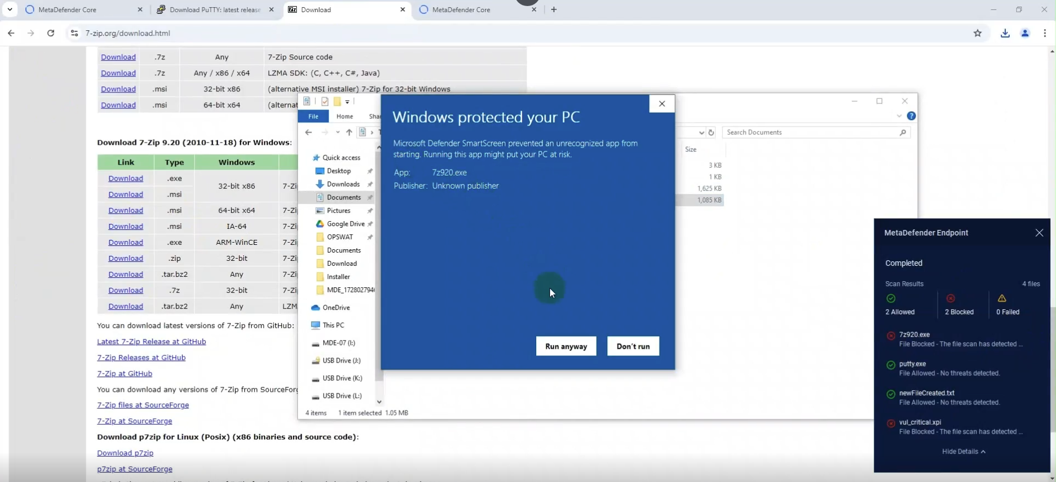The height and width of the screenshot is (482, 1056).
Task: Bookmark this page with the star
Action: 978,33
